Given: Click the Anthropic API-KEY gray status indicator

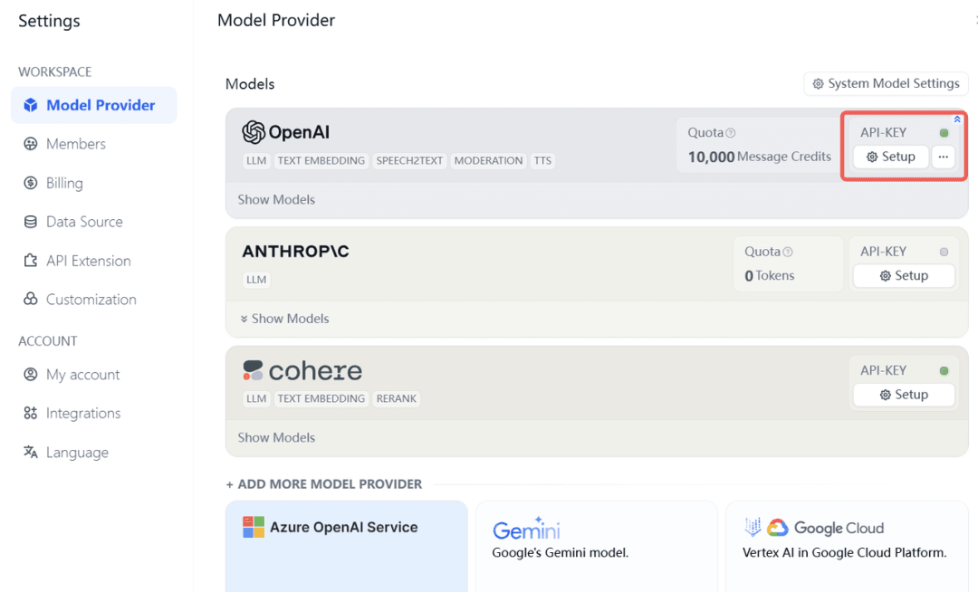Looking at the screenshot, I should 944,252.
